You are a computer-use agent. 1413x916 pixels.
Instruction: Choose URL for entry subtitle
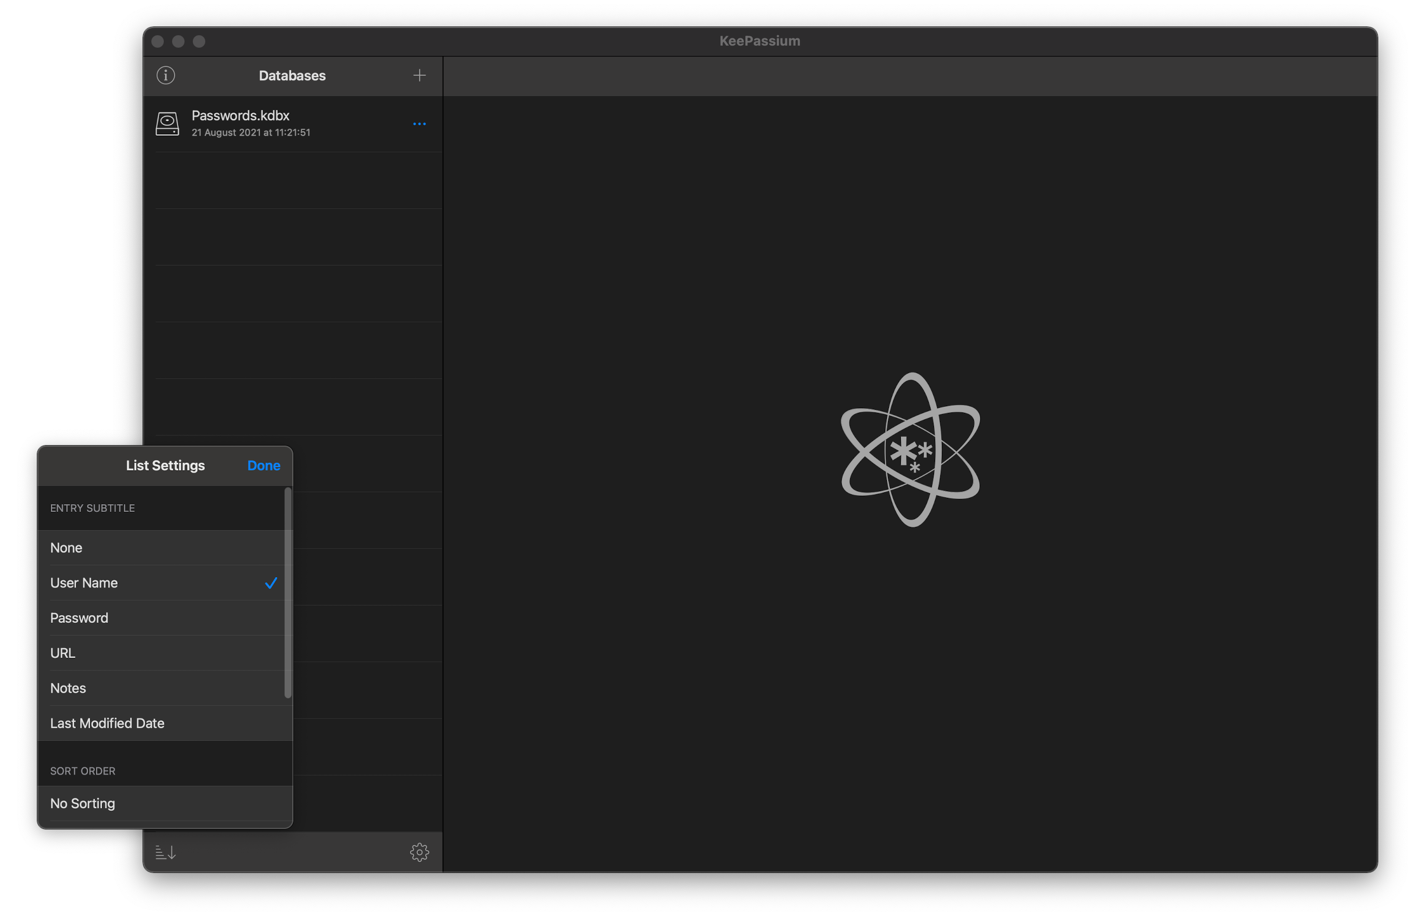pyautogui.click(x=63, y=653)
